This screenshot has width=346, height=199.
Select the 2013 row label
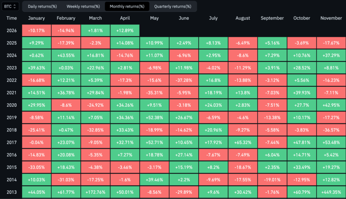[x=11, y=192]
